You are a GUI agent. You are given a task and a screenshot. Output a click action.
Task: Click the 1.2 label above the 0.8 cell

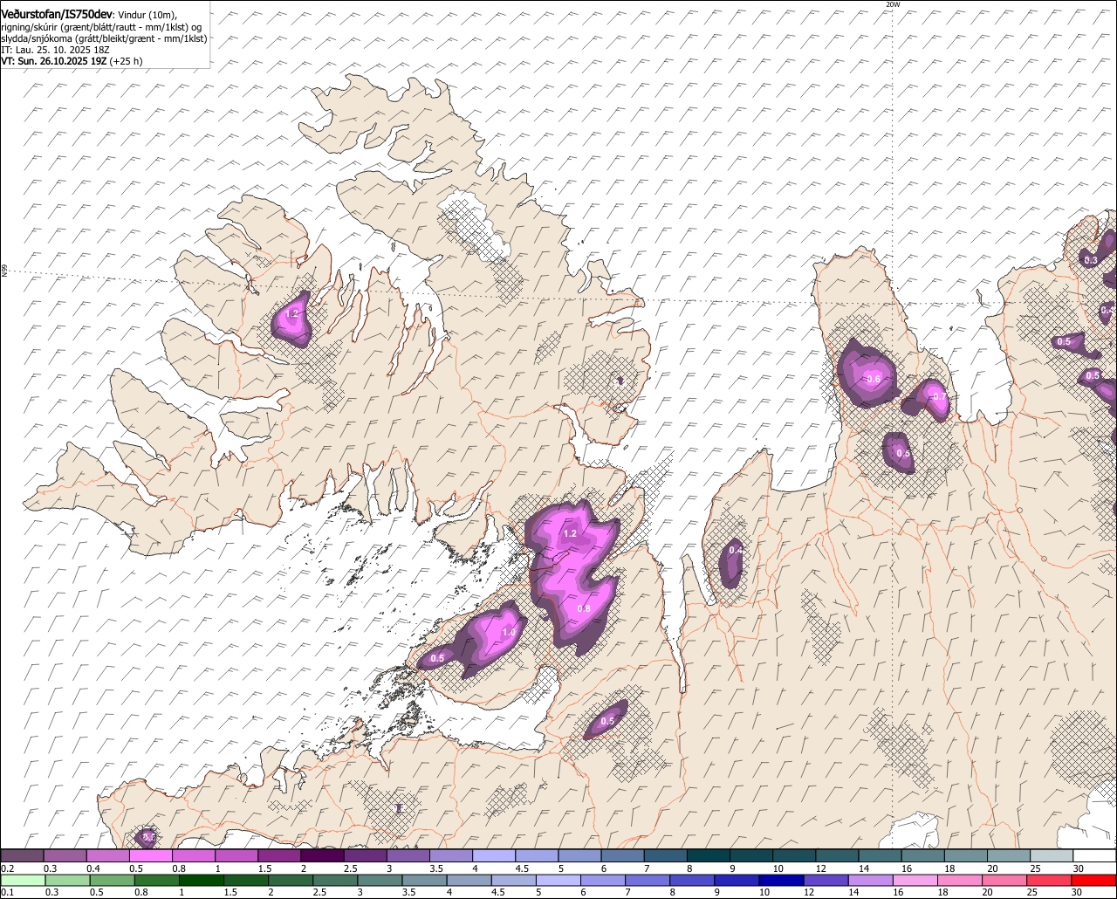tap(570, 532)
